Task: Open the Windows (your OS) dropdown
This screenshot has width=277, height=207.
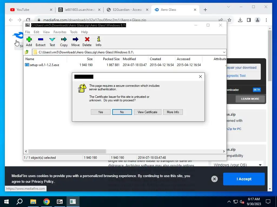Action: [237, 165]
